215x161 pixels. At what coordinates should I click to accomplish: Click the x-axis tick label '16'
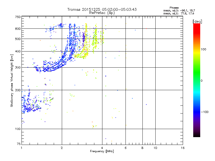183,148
